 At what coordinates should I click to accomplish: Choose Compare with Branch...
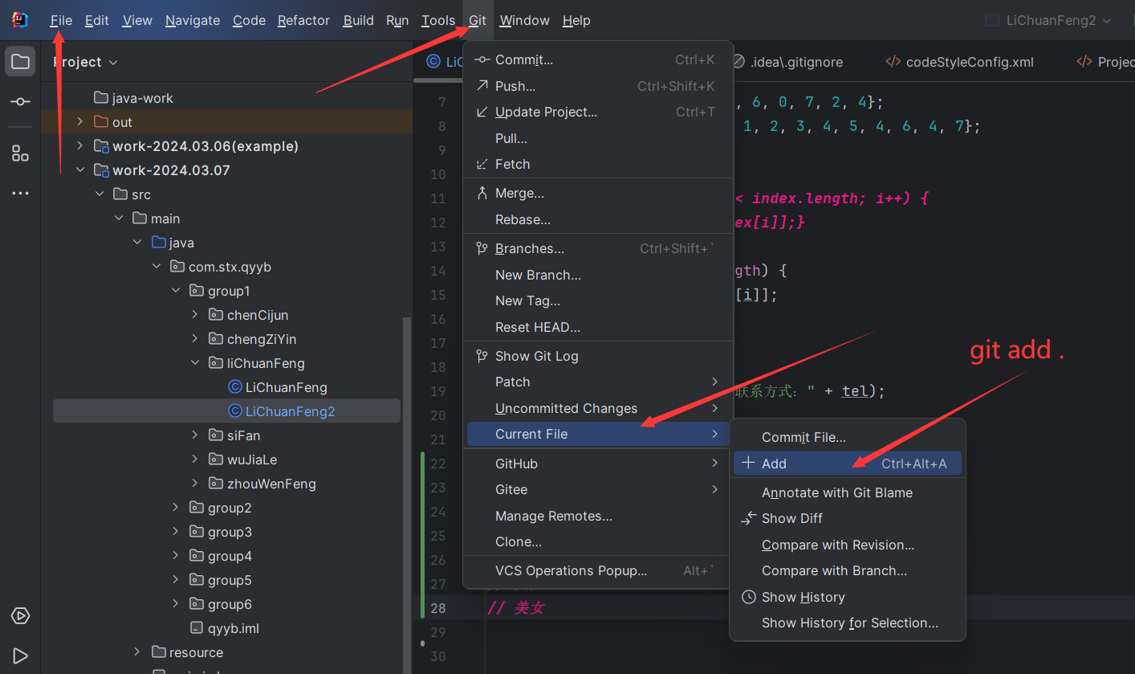click(847, 570)
